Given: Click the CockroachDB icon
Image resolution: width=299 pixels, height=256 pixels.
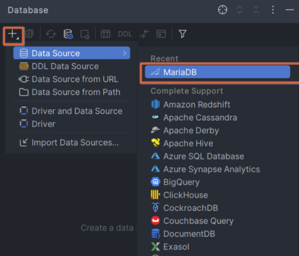Looking at the screenshot, I should (x=155, y=208).
